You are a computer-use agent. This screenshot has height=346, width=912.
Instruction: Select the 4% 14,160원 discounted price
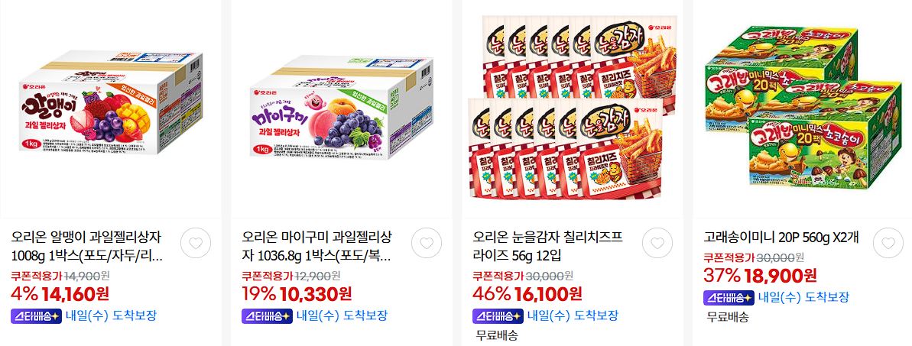60,294
